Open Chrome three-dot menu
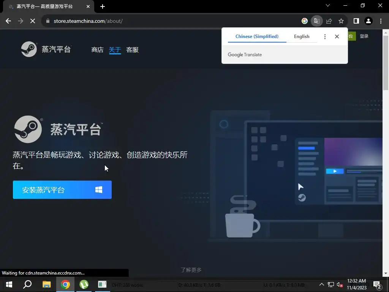The width and height of the screenshot is (389, 292). click(381, 21)
